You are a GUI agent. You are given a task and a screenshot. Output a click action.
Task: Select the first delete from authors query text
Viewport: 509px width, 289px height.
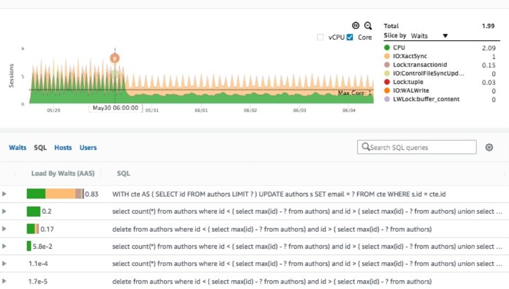coord(272,229)
